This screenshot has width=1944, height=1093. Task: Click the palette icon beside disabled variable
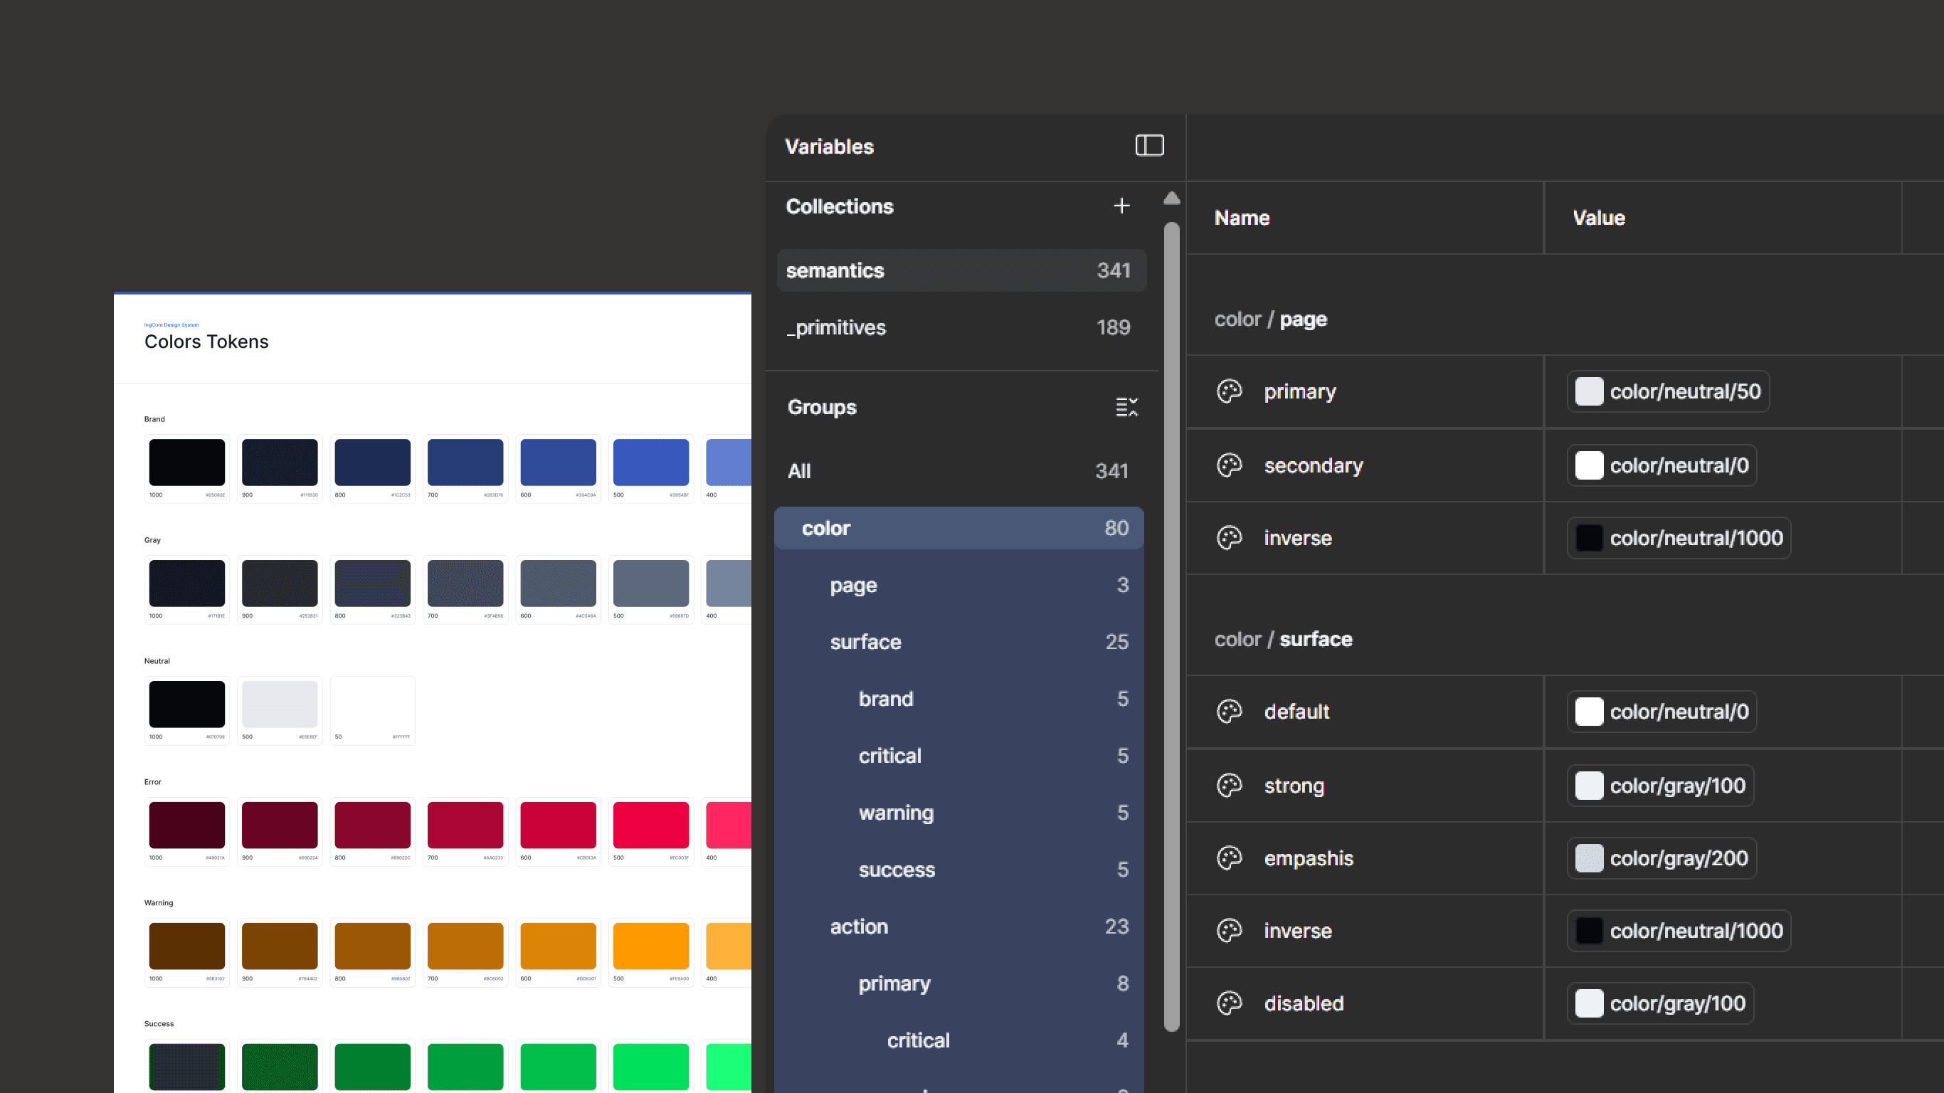[1230, 1003]
